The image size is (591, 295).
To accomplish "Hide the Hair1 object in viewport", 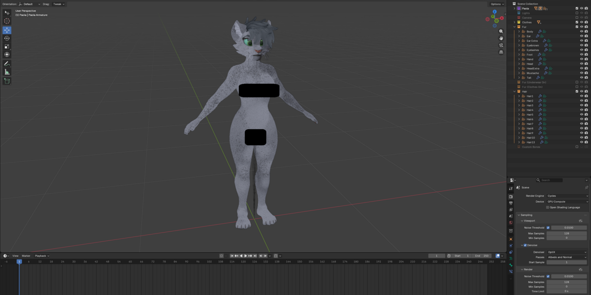I will pos(581,96).
